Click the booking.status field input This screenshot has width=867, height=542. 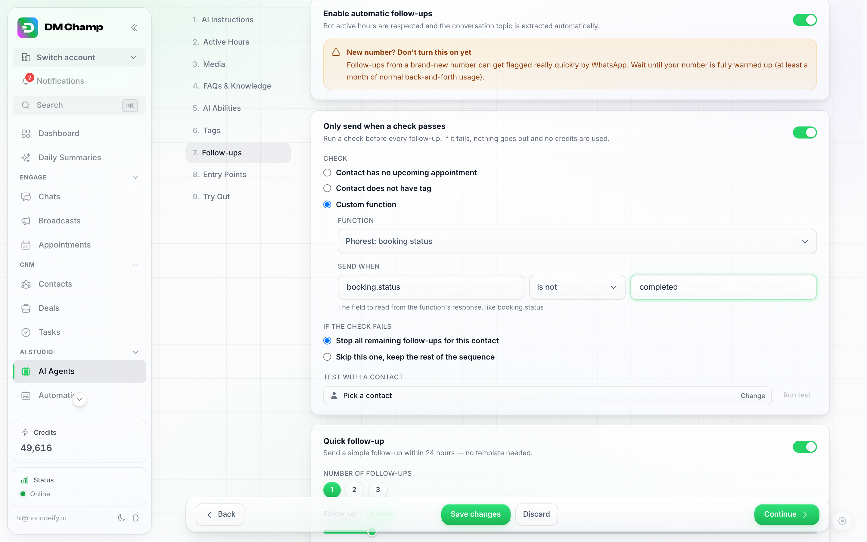[x=431, y=287]
